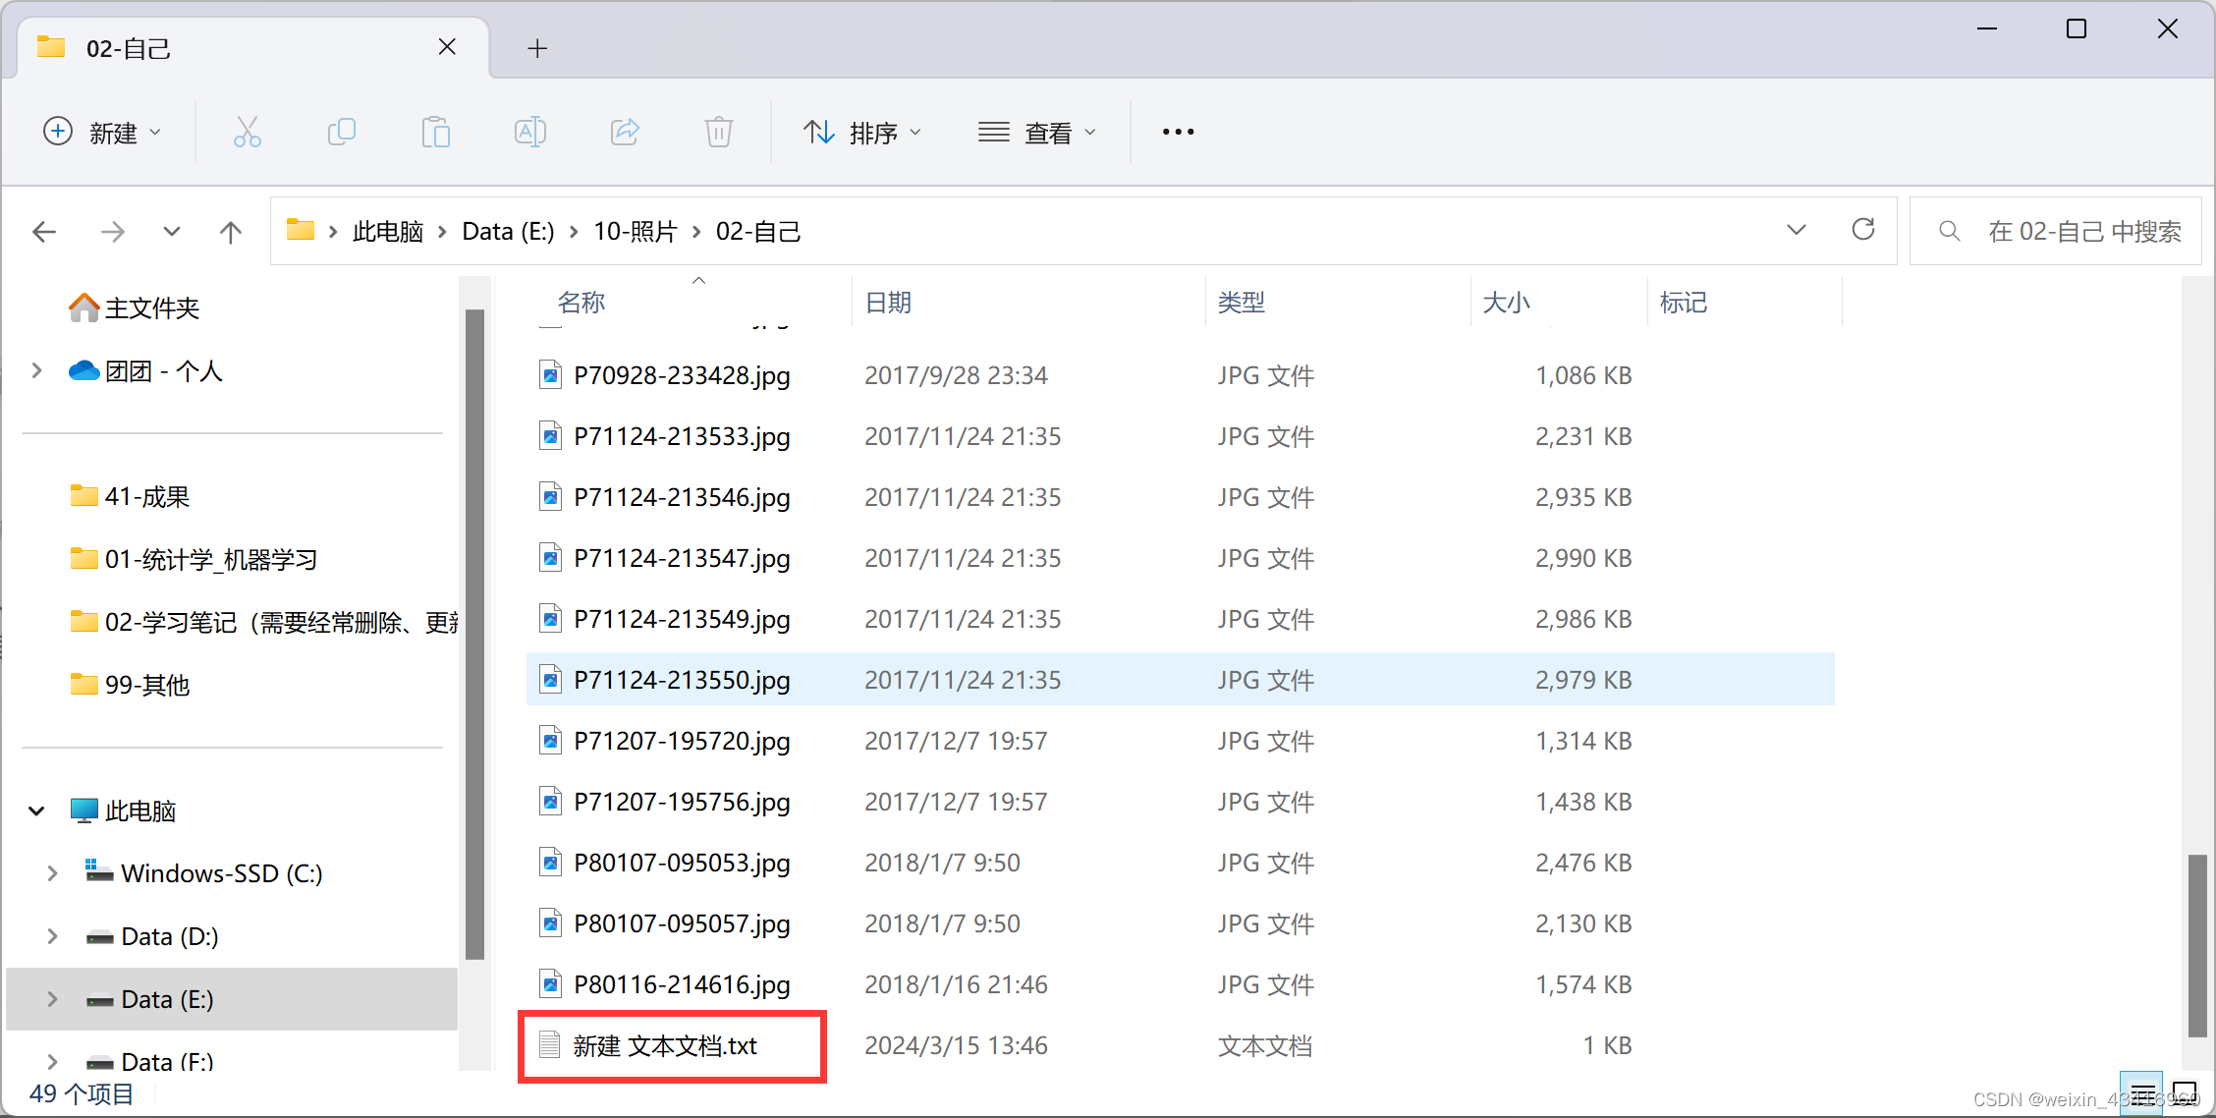The image size is (2216, 1118).
Task: Expand the Windows-SSD (C:) drive node
Action: (x=52, y=873)
